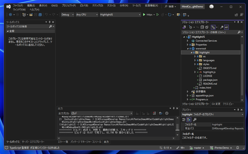This screenshot has height=154, width=248.
Task: Open the output source ビルド dropdown
Action: [101, 113]
